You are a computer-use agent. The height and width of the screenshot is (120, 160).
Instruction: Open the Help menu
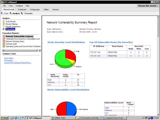27,6
